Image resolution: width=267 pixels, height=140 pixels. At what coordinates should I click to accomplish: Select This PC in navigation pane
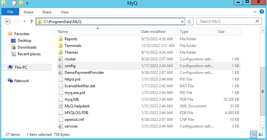(22, 67)
